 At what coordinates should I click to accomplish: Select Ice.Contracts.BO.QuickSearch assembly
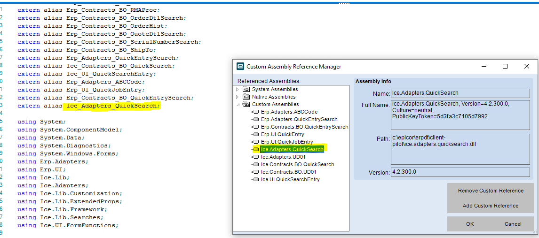click(x=297, y=164)
